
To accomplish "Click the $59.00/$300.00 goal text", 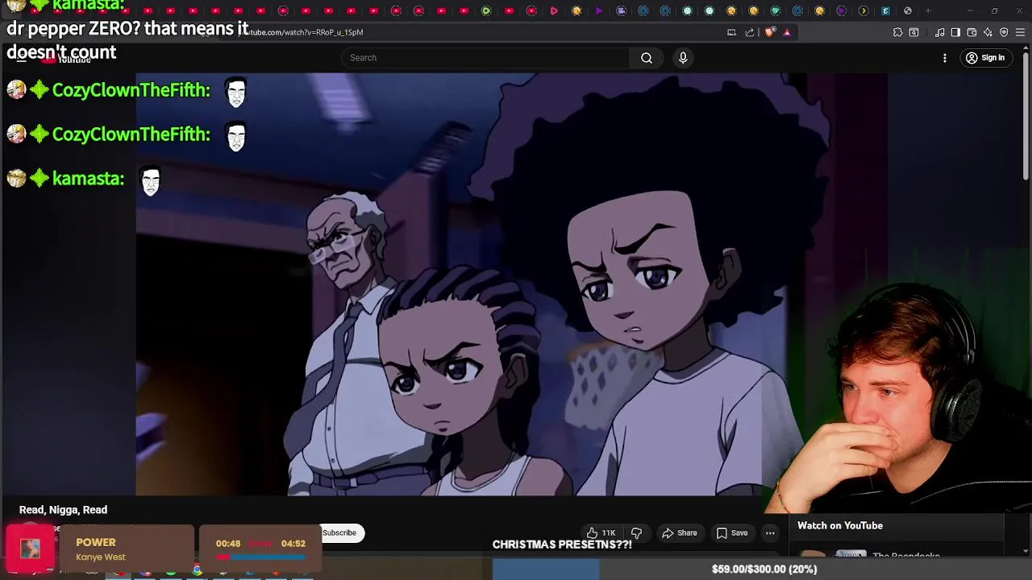I will coord(764,570).
